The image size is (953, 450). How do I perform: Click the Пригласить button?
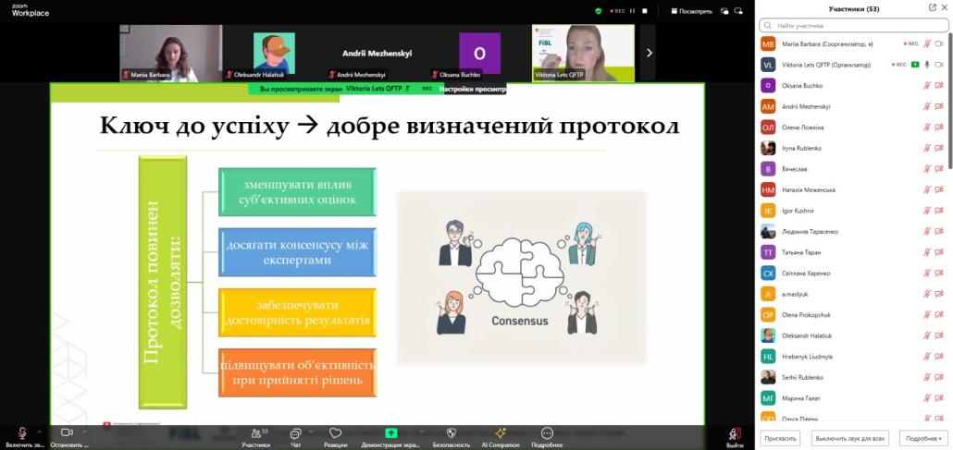779,438
